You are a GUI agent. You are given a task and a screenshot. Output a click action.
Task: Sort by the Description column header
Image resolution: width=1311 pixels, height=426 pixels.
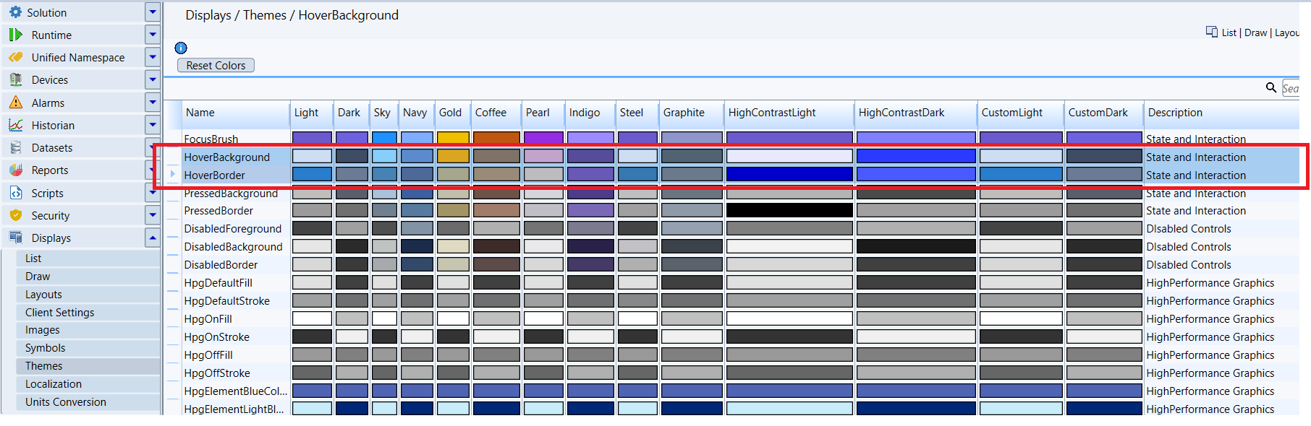[x=1175, y=113]
